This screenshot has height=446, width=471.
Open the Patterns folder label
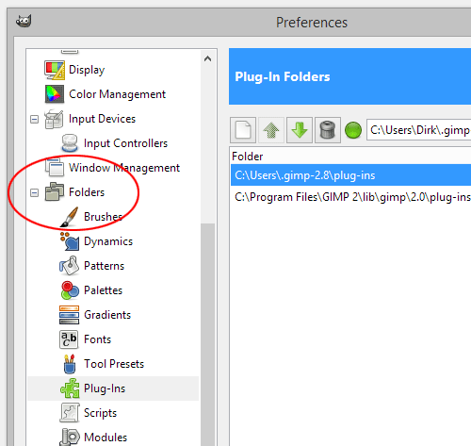click(105, 266)
